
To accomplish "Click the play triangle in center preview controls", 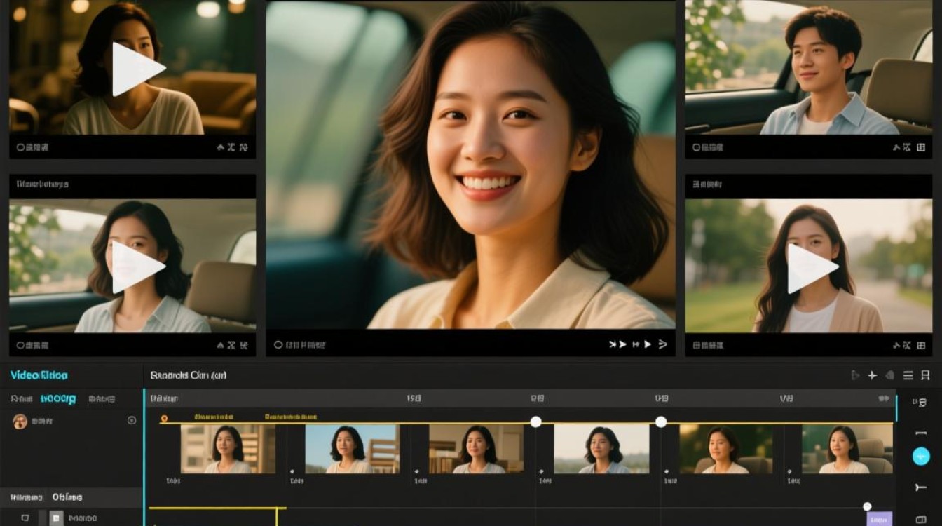I will [648, 344].
